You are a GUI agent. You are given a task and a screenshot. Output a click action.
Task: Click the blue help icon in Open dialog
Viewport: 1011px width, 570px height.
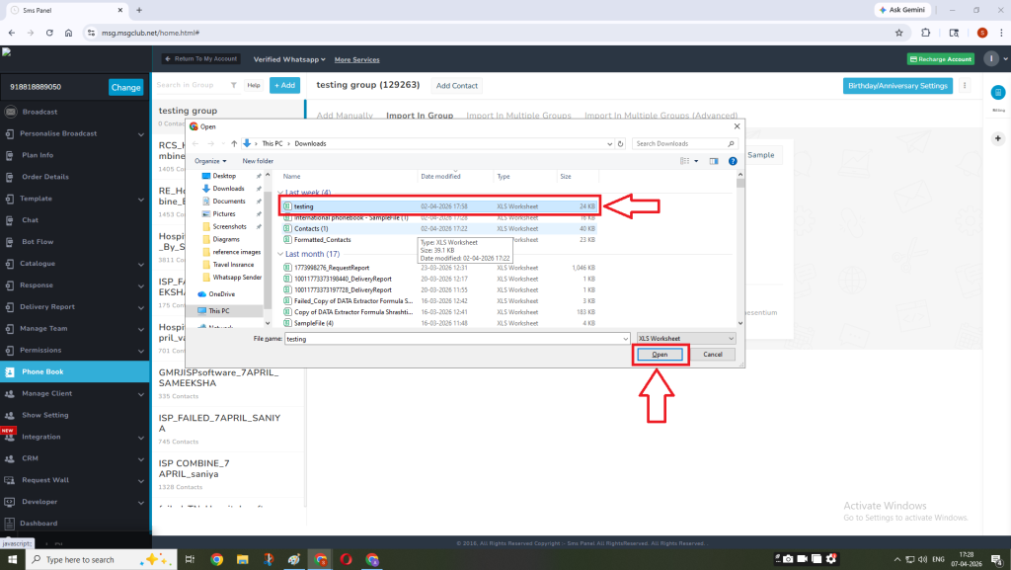point(732,160)
